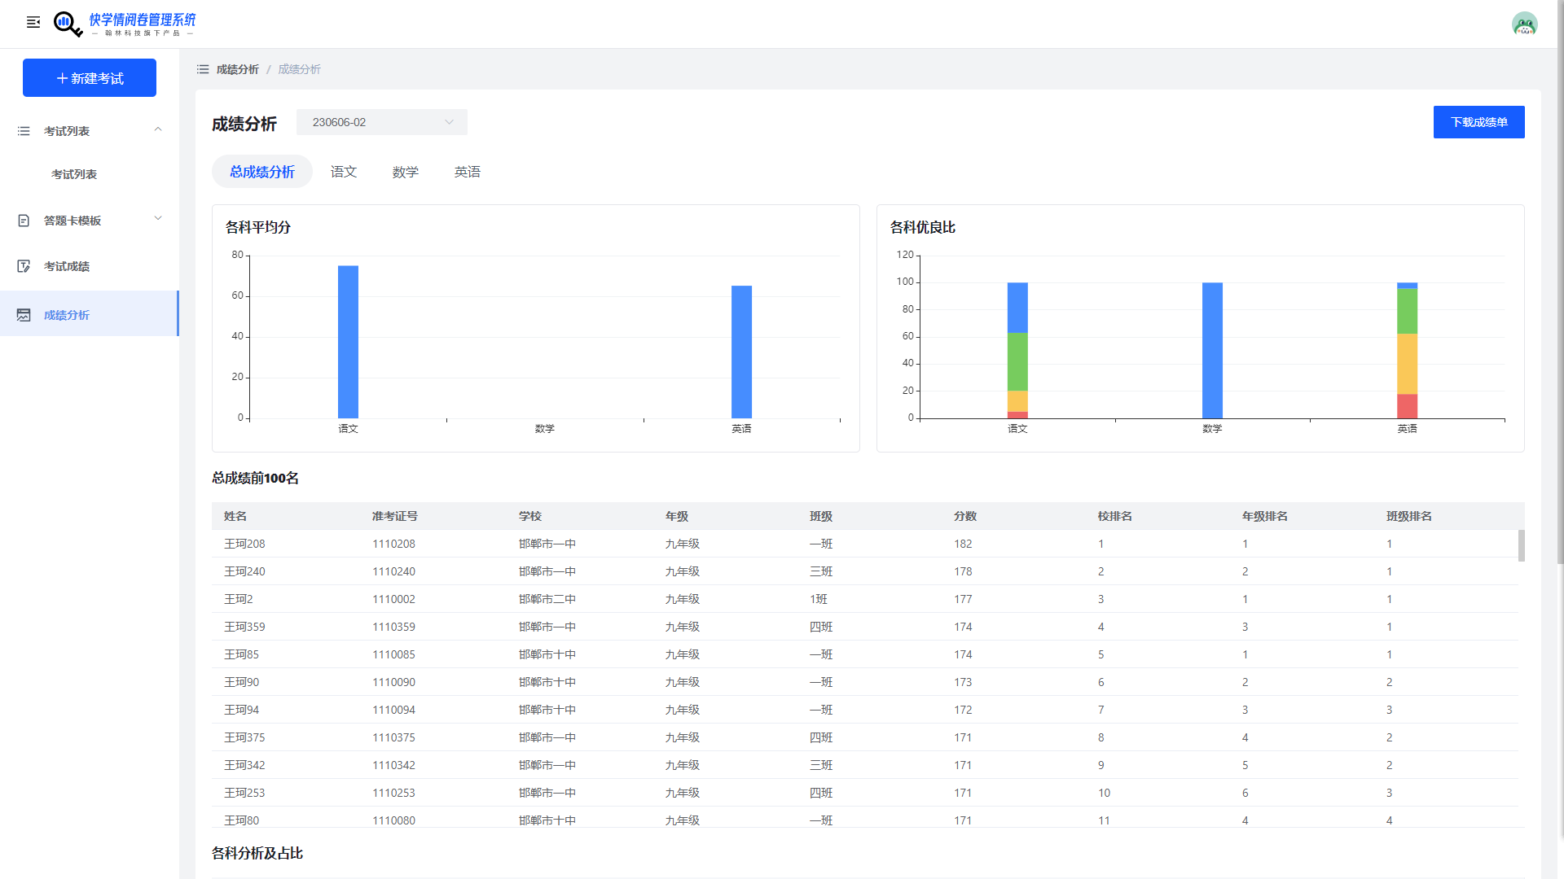Click the 各科优良比 chart title
Viewport: 1564px width, 879px height.
coord(923,227)
